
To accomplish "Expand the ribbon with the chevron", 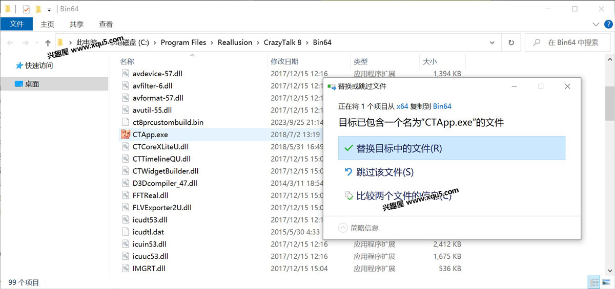I will (596, 24).
